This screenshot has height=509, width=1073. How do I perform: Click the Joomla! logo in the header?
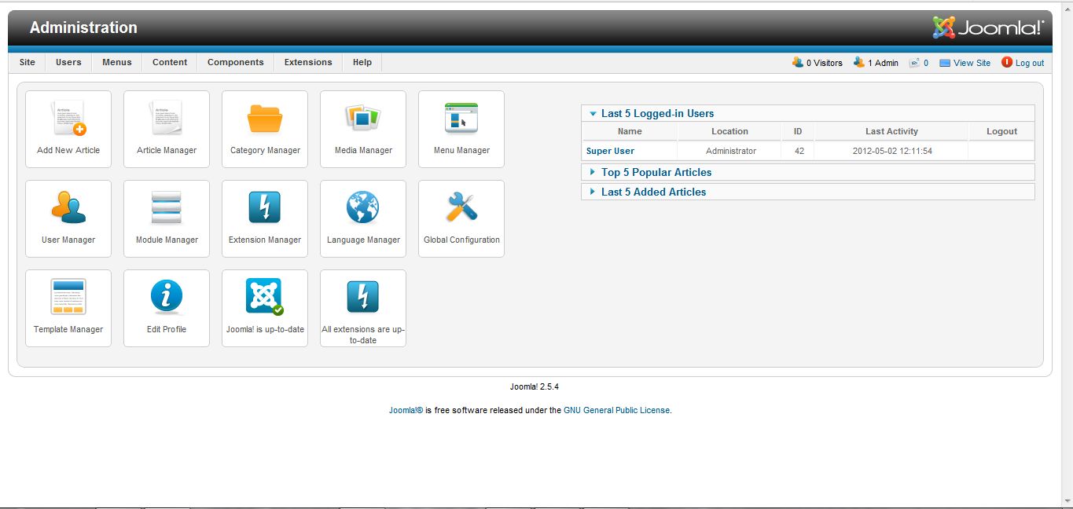pyautogui.click(x=988, y=27)
